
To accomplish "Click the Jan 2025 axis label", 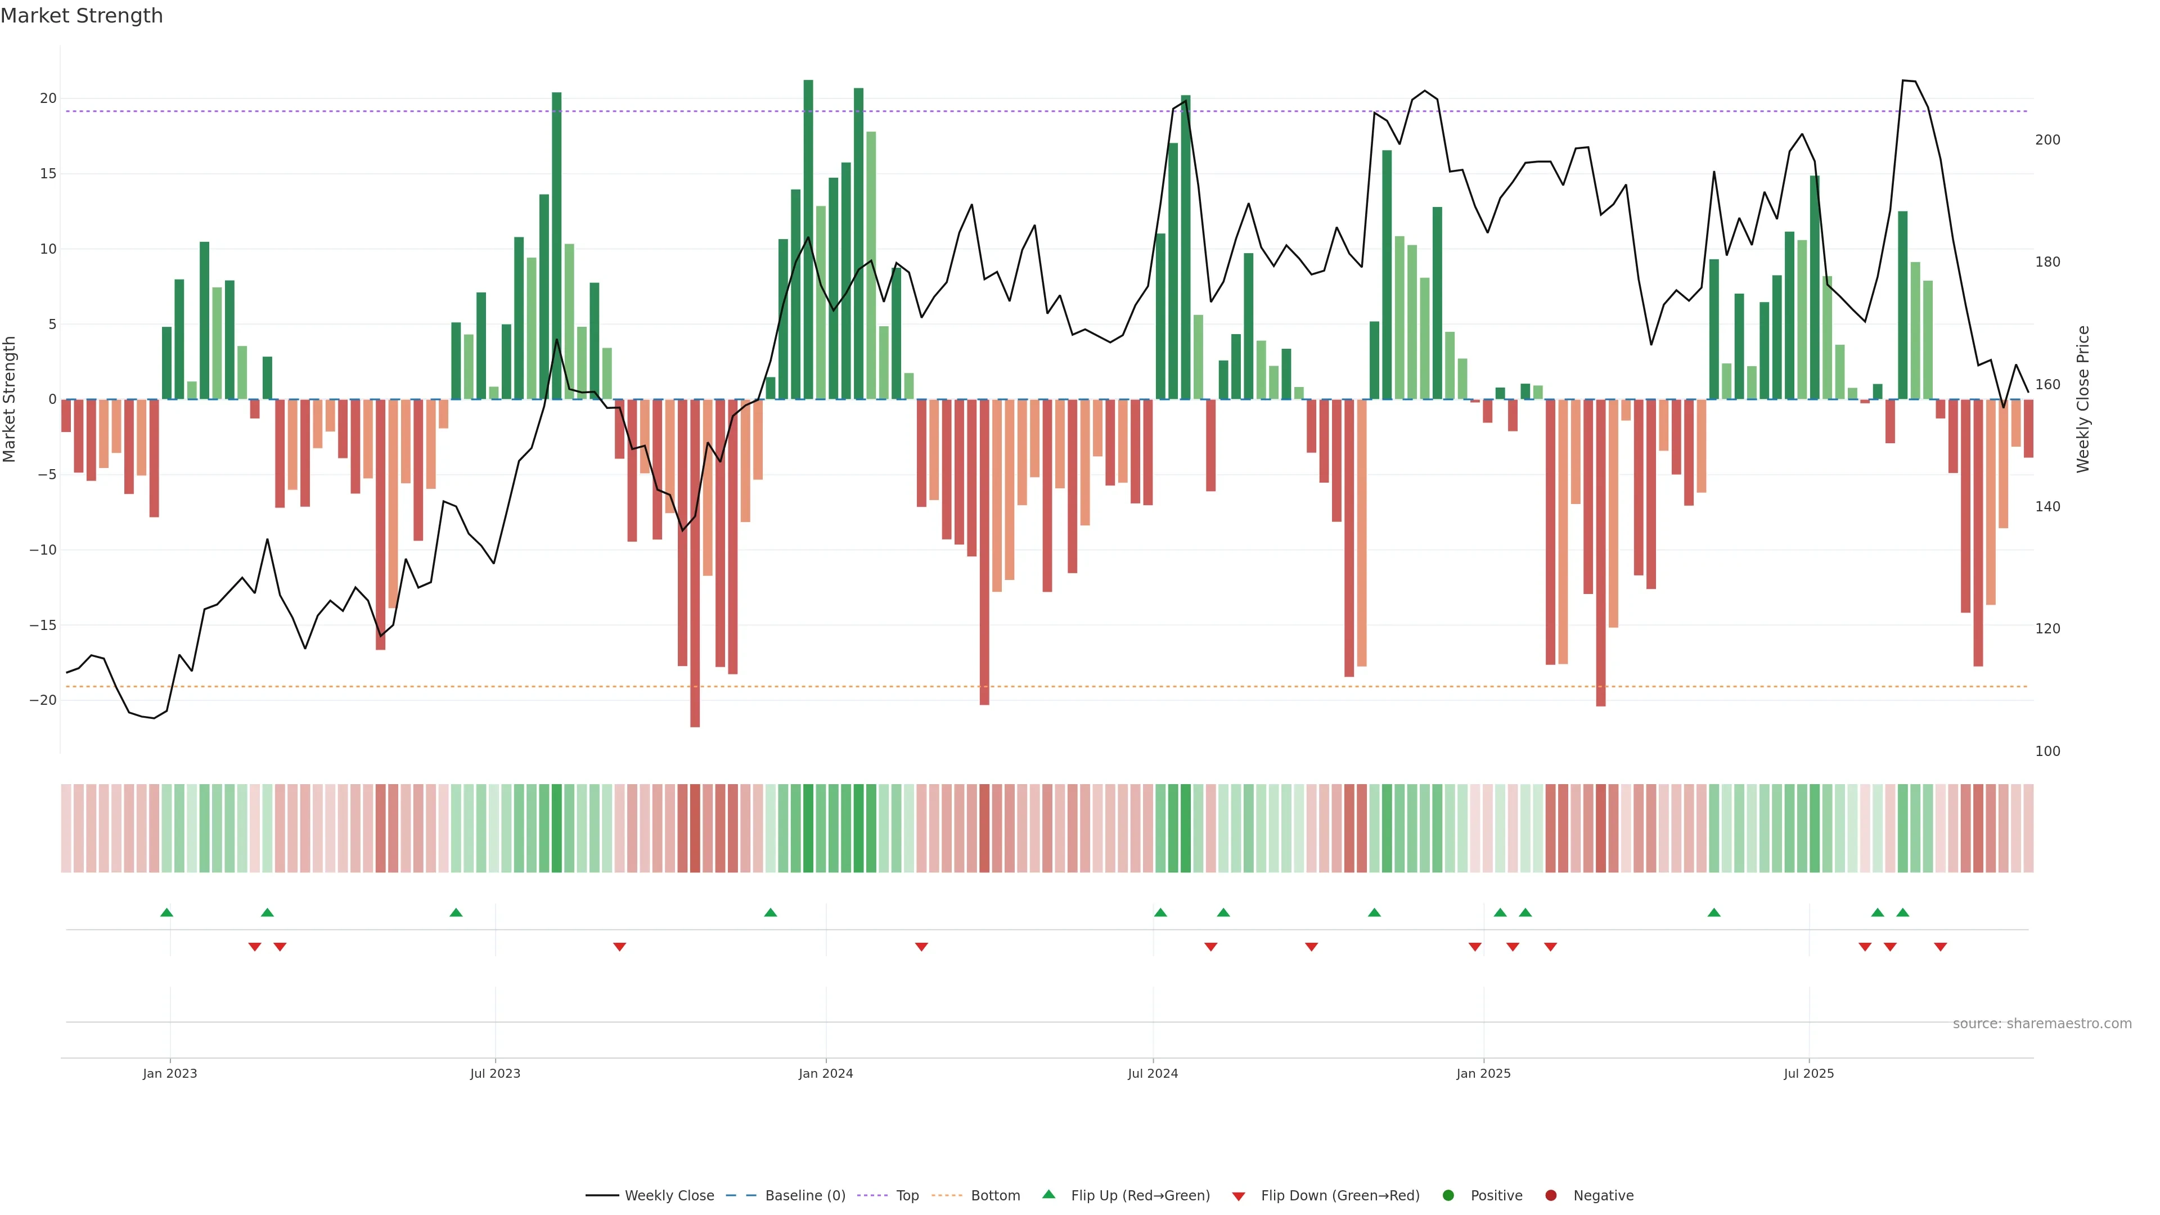I will click(1483, 1073).
